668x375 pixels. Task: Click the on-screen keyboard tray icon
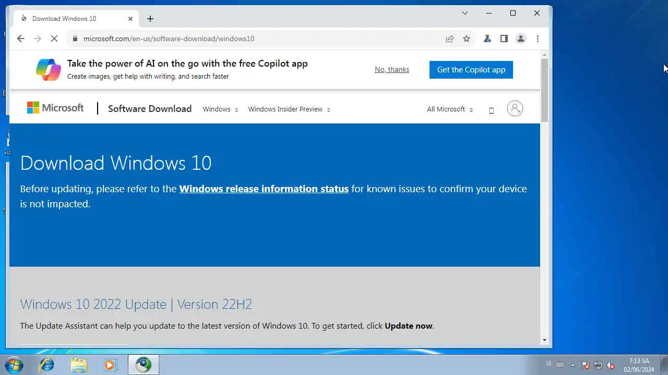(x=560, y=365)
